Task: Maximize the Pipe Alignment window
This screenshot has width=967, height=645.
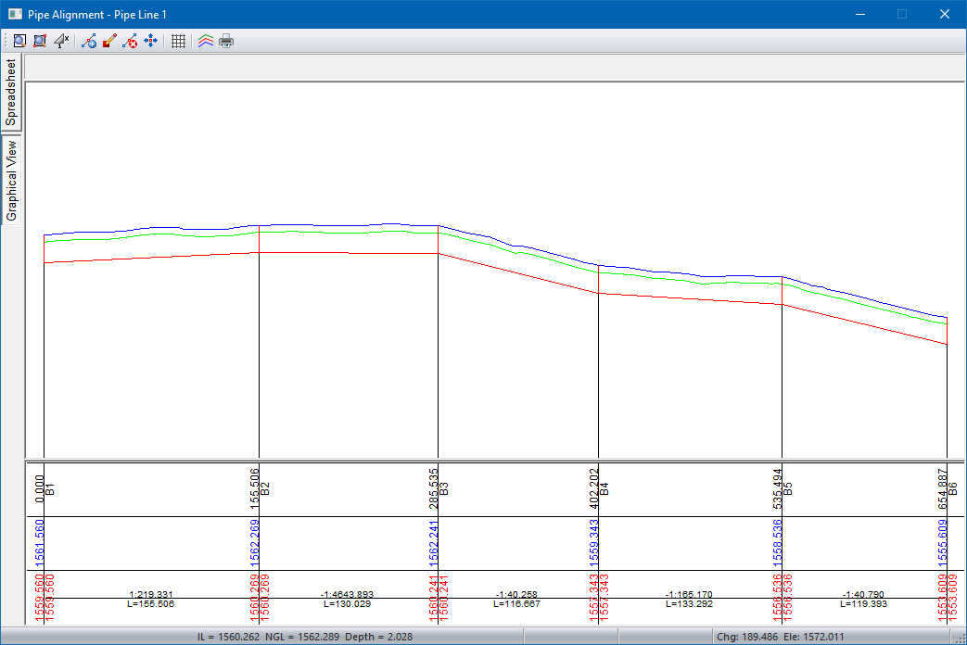Action: tap(901, 14)
